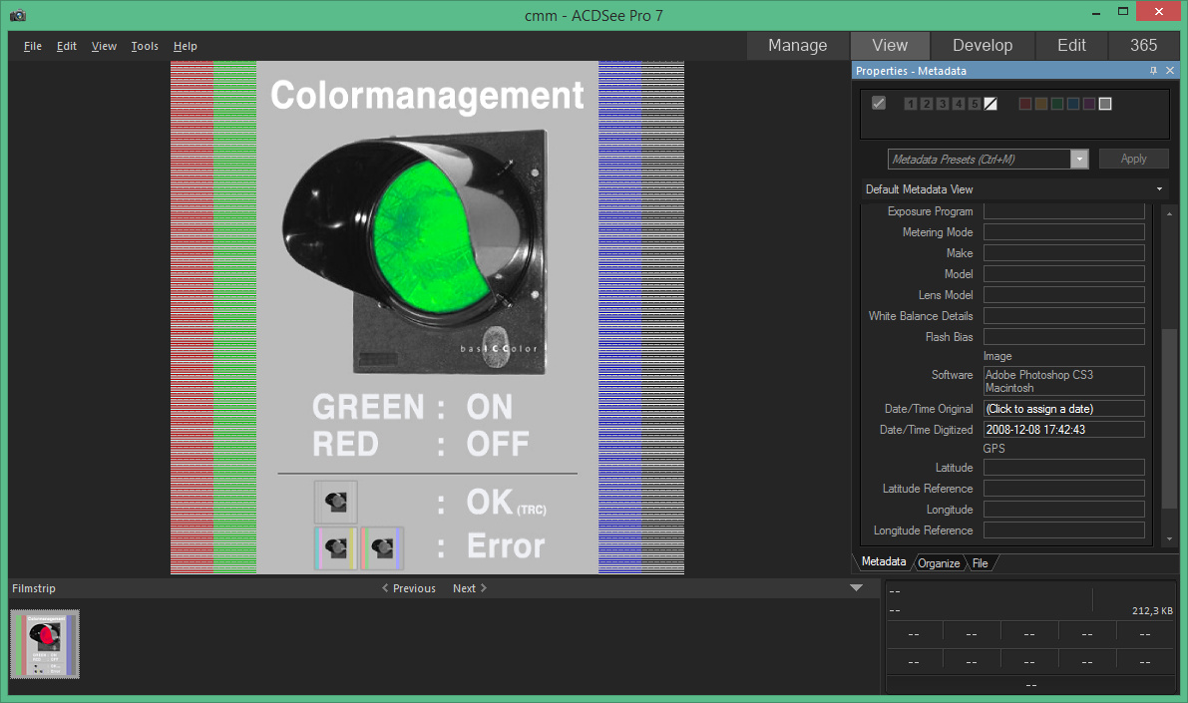Apply the green color label
Screen dimensions: 1188x703
1056,104
